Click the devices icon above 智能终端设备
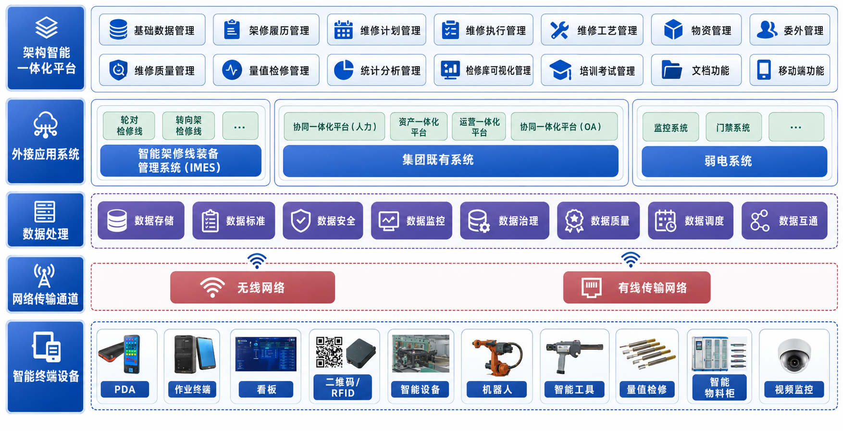The width and height of the screenshot is (843, 431). coord(46,346)
